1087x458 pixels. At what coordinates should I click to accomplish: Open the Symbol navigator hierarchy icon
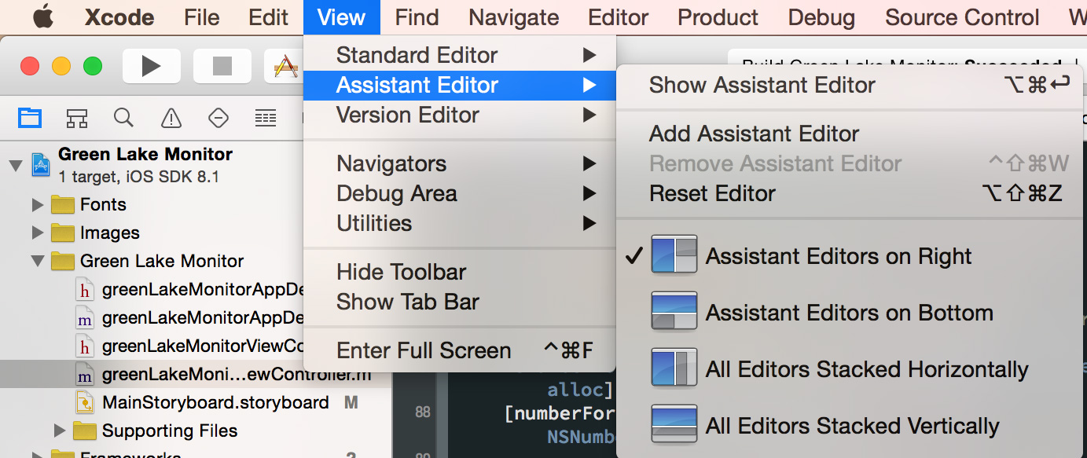tap(76, 118)
